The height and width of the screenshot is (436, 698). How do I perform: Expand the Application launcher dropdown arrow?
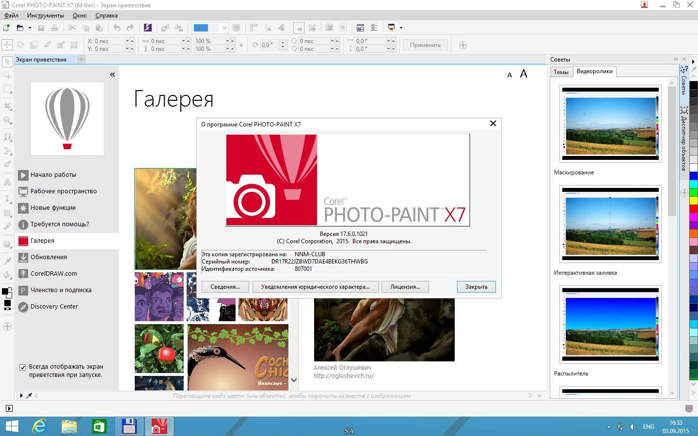401,28
